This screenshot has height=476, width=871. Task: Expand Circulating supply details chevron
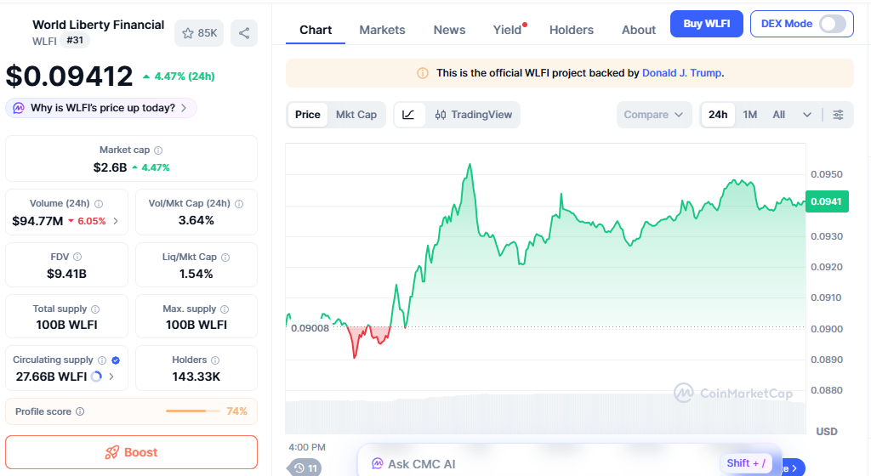(111, 377)
